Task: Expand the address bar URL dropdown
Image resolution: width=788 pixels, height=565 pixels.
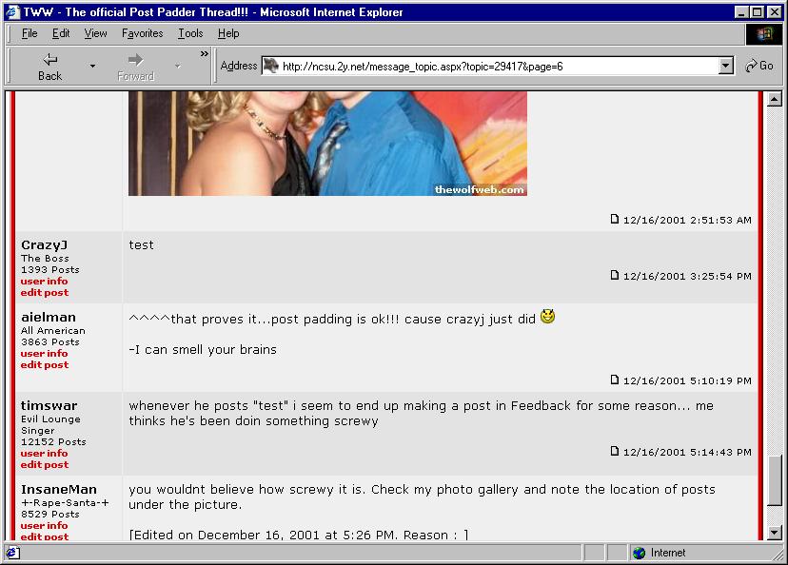Action: click(726, 66)
